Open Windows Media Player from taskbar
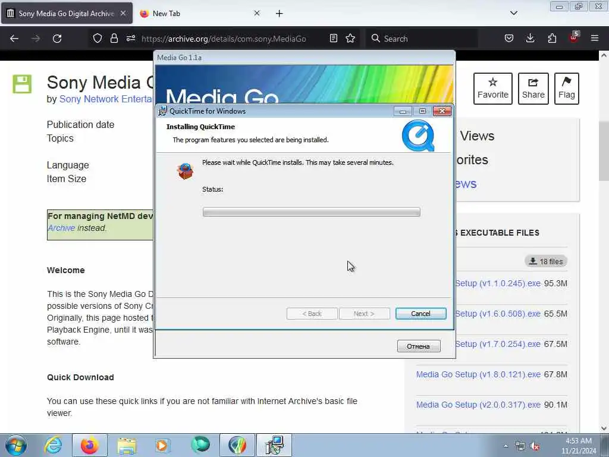The image size is (609, 457). click(162, 445)
